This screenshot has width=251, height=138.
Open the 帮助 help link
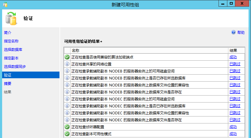(241, 32)
